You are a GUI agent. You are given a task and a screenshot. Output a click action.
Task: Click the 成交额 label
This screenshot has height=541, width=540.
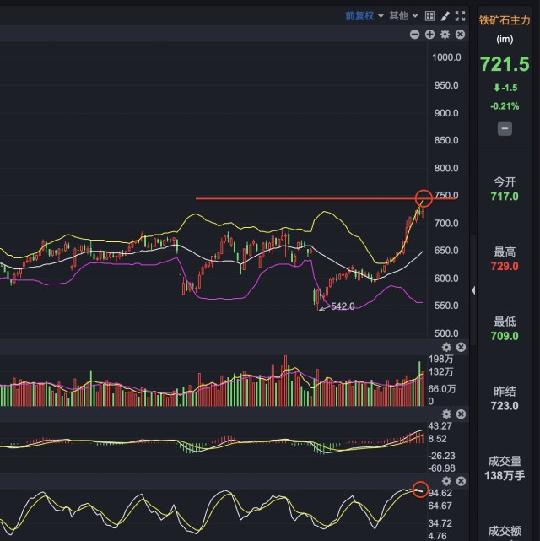click(505, 531)
